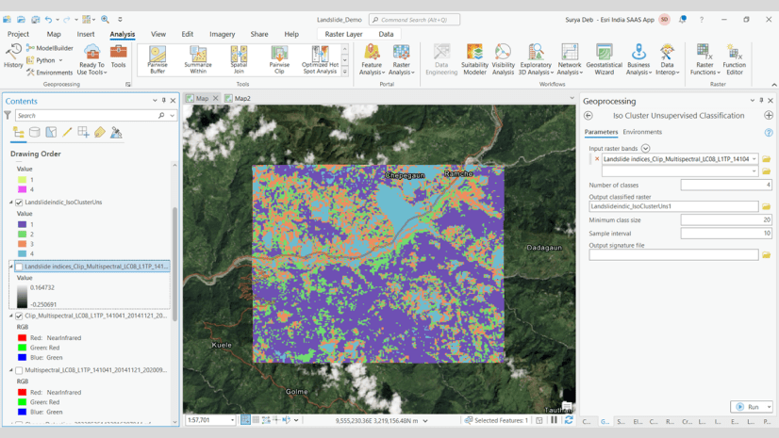The image size is (779, 438).
Task: Expand Python dropdown menu
Action: [x=60, y=60]
